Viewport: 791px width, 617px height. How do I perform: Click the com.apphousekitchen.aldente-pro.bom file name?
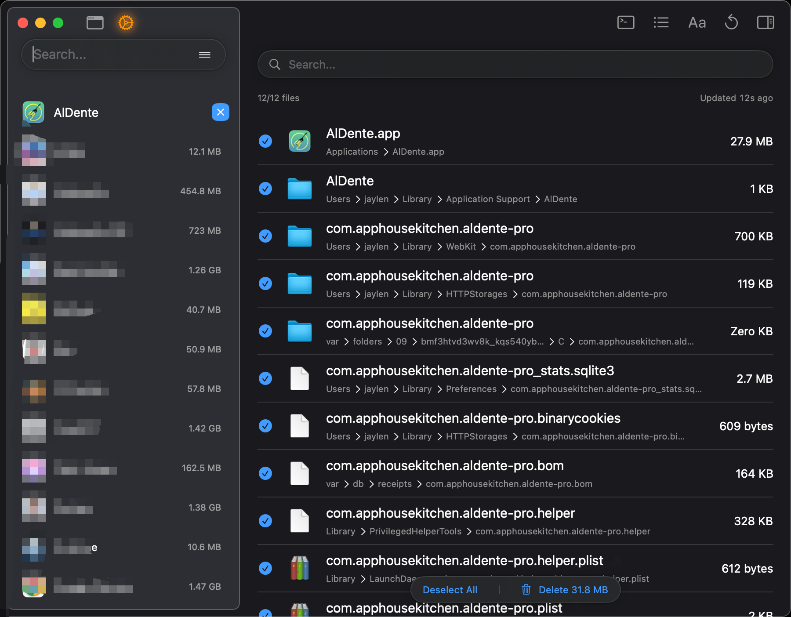[445, 465]
